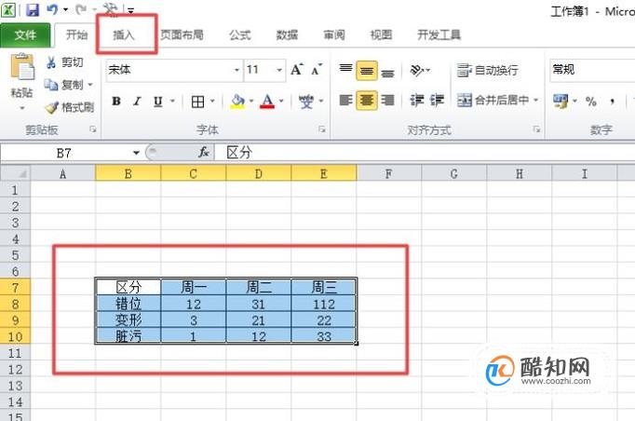Click the Paste clipboard icon
Image resolution: width=635 pixels, height=421 pixels.
pos(22,66)
